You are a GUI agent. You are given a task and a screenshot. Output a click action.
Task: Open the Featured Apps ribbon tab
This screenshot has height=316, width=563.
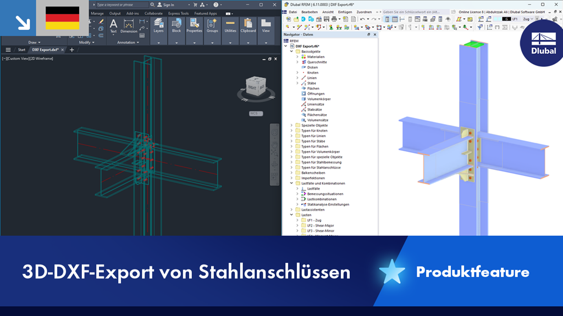click(x=206, y=13)
